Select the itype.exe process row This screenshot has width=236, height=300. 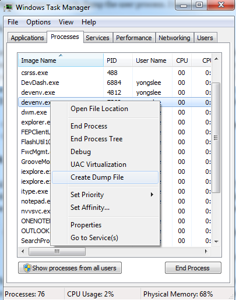34,191
